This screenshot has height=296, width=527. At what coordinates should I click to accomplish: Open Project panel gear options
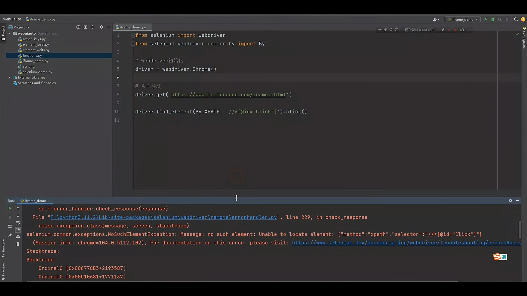tap(102, 27)
